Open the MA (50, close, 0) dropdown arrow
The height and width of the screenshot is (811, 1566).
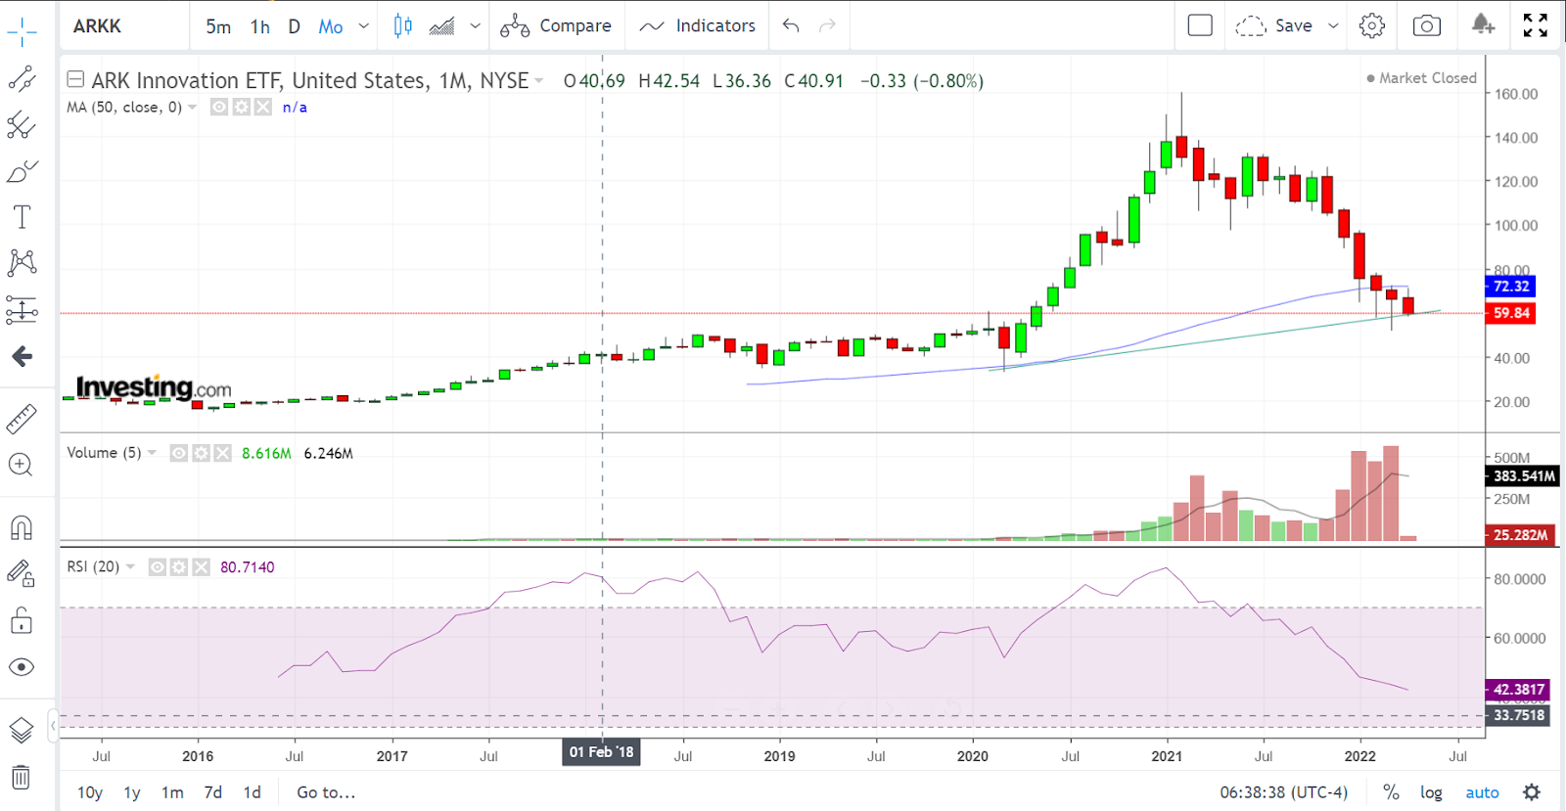pyautogui.click(x=193, y=108)
